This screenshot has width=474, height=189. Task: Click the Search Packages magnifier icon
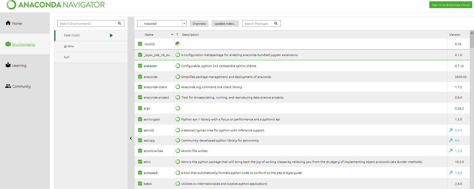tap(276, 23)
